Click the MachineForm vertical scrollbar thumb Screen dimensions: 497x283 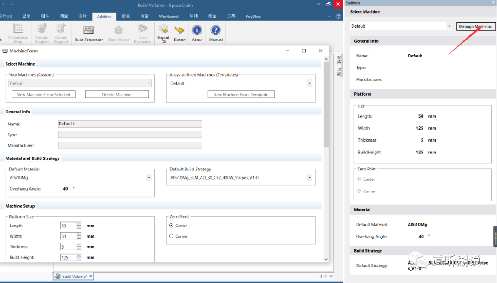click(x=326, y=104)
